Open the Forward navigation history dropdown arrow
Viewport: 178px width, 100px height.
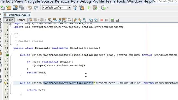(45, 20)
